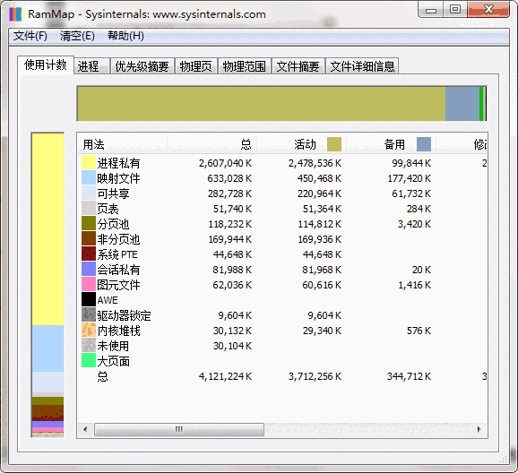Open the 帮助(H) menu

tap(125, 36)
